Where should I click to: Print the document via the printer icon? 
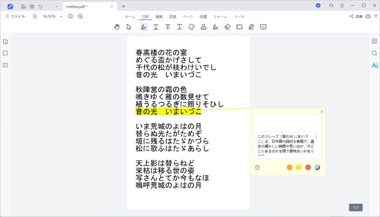[x=32, y=6]
